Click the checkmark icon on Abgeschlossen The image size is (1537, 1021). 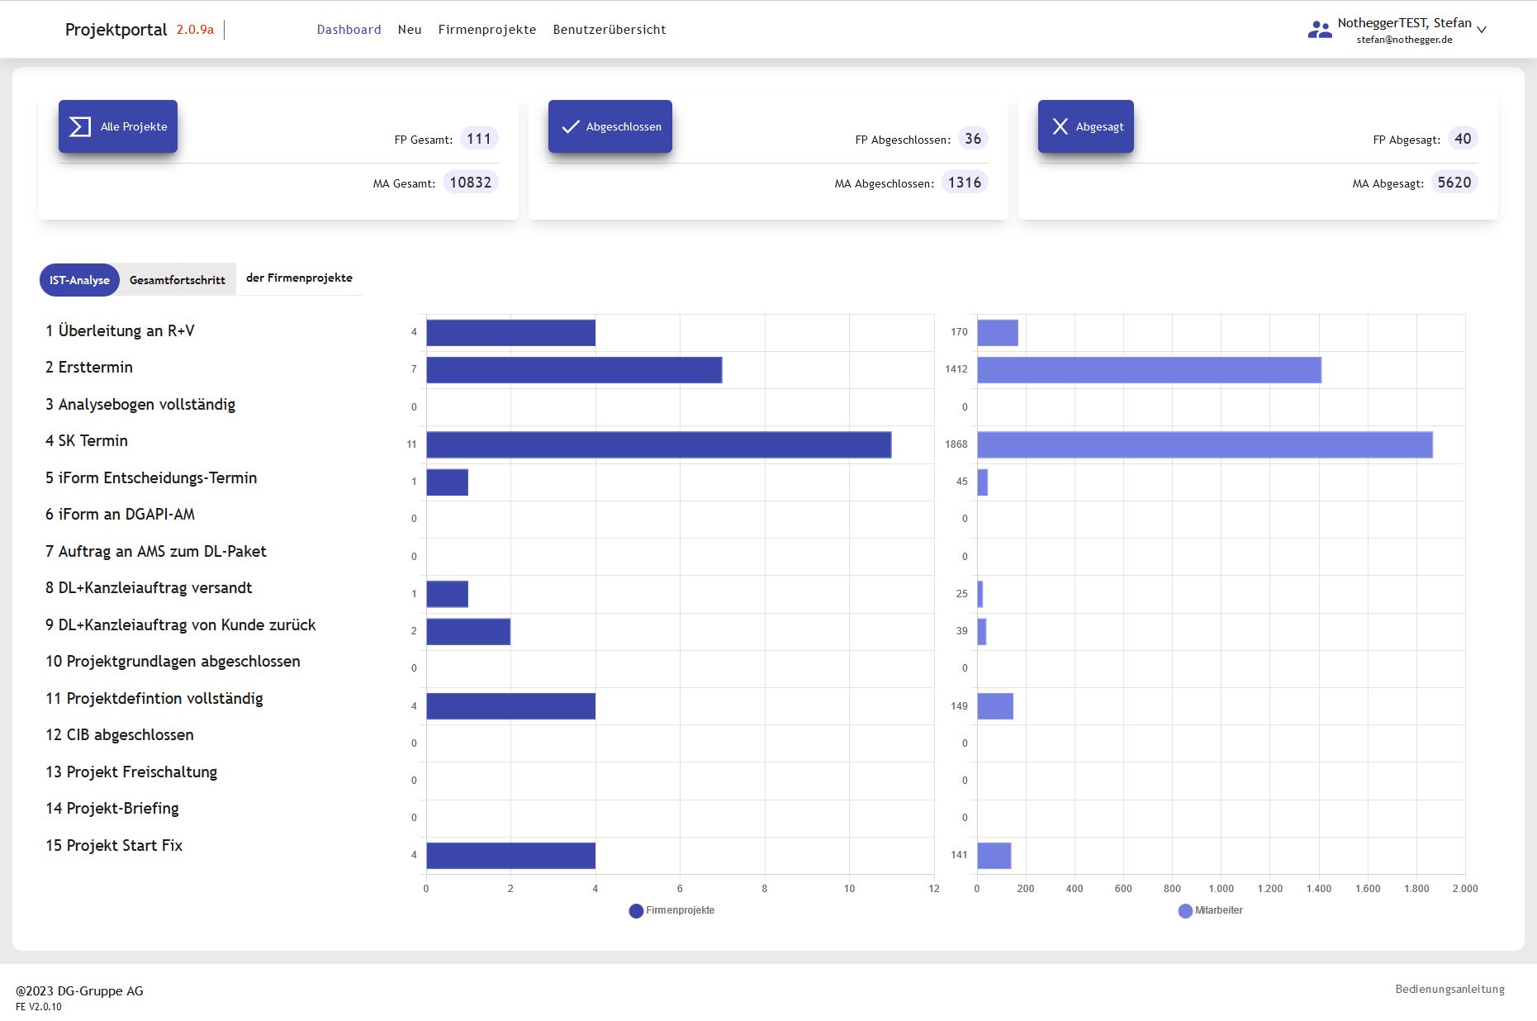(x=570, y=126)
